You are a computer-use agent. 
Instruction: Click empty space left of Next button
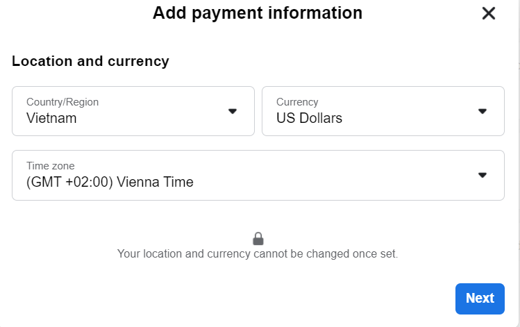(x=278, y=299)
